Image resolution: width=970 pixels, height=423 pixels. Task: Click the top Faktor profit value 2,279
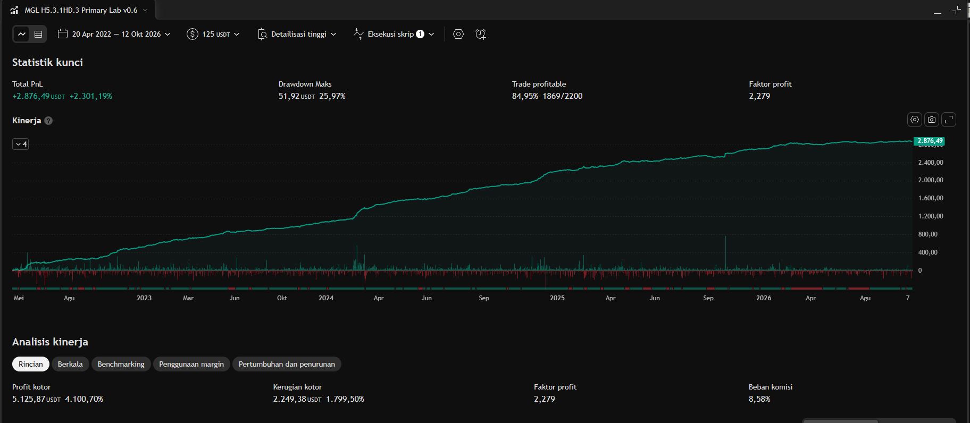[x=759, y=96]
